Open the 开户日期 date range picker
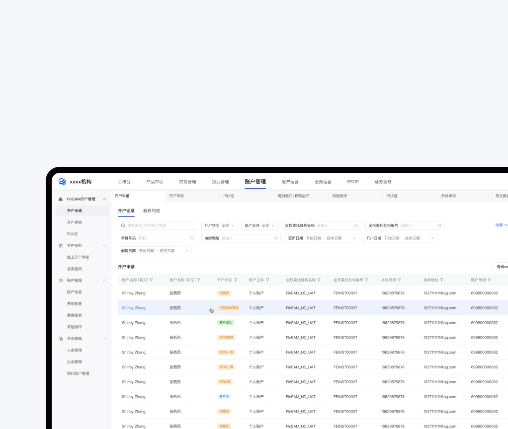The image size is (508, 429). tap(400, 238)
